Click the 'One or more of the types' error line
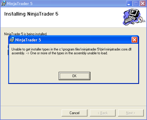147x120 pixels. [x=69, y=53]
